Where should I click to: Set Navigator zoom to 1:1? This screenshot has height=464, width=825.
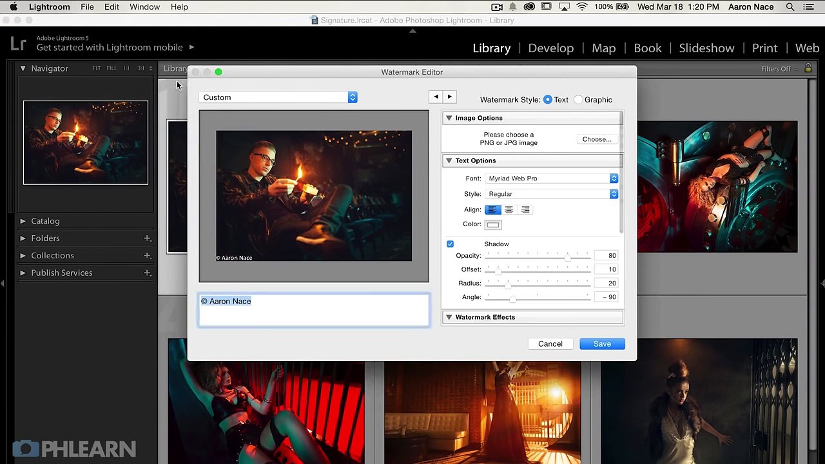pos(126,68)
